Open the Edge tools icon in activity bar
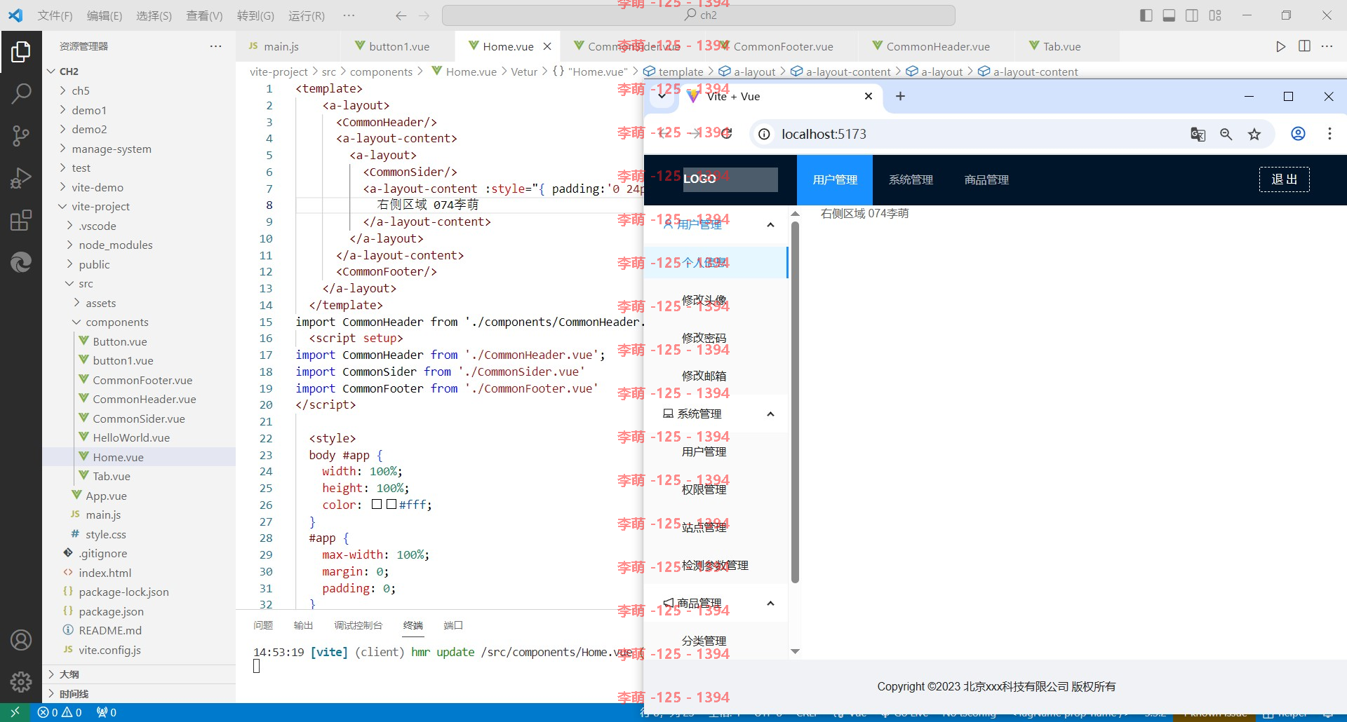Image resolution: width=1347 pixels, height=722 pixels. (x=21, y=262)
